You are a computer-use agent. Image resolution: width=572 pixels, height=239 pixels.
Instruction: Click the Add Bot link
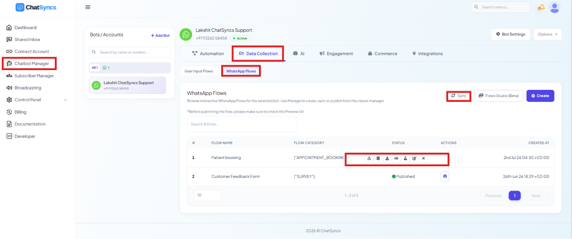(160, 35)
